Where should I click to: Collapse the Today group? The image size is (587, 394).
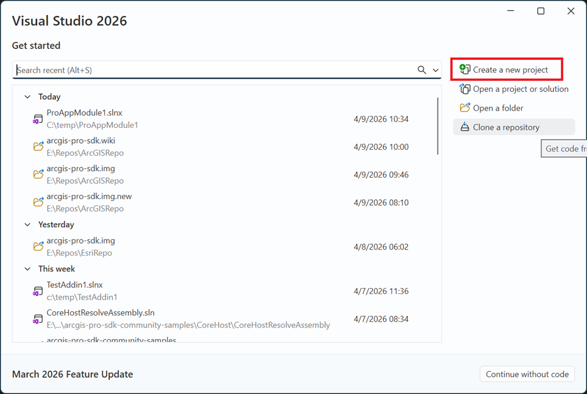(x=27, y=97)
